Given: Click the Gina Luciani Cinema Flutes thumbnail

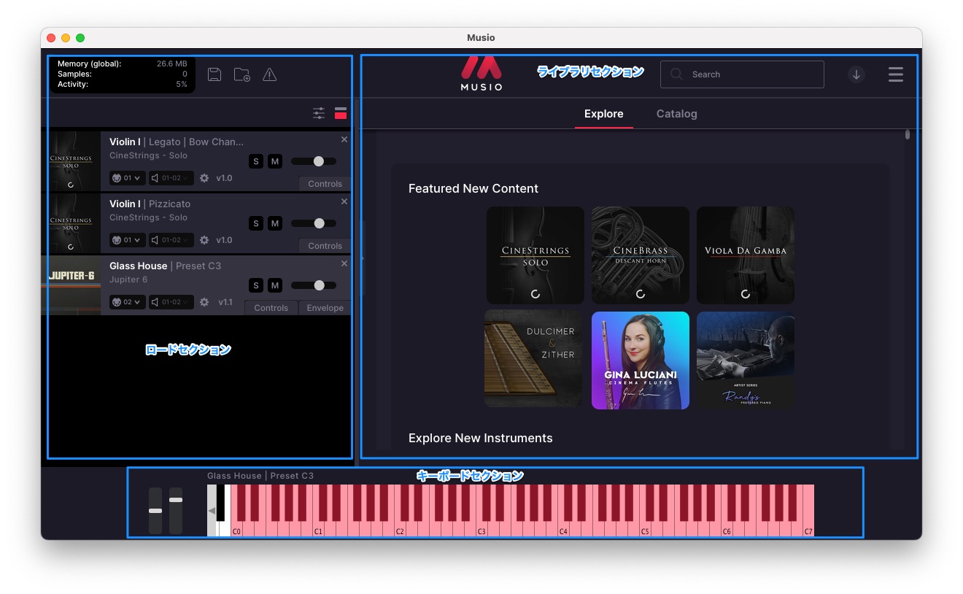Looking at the screenshot, I should pos(640,360).
